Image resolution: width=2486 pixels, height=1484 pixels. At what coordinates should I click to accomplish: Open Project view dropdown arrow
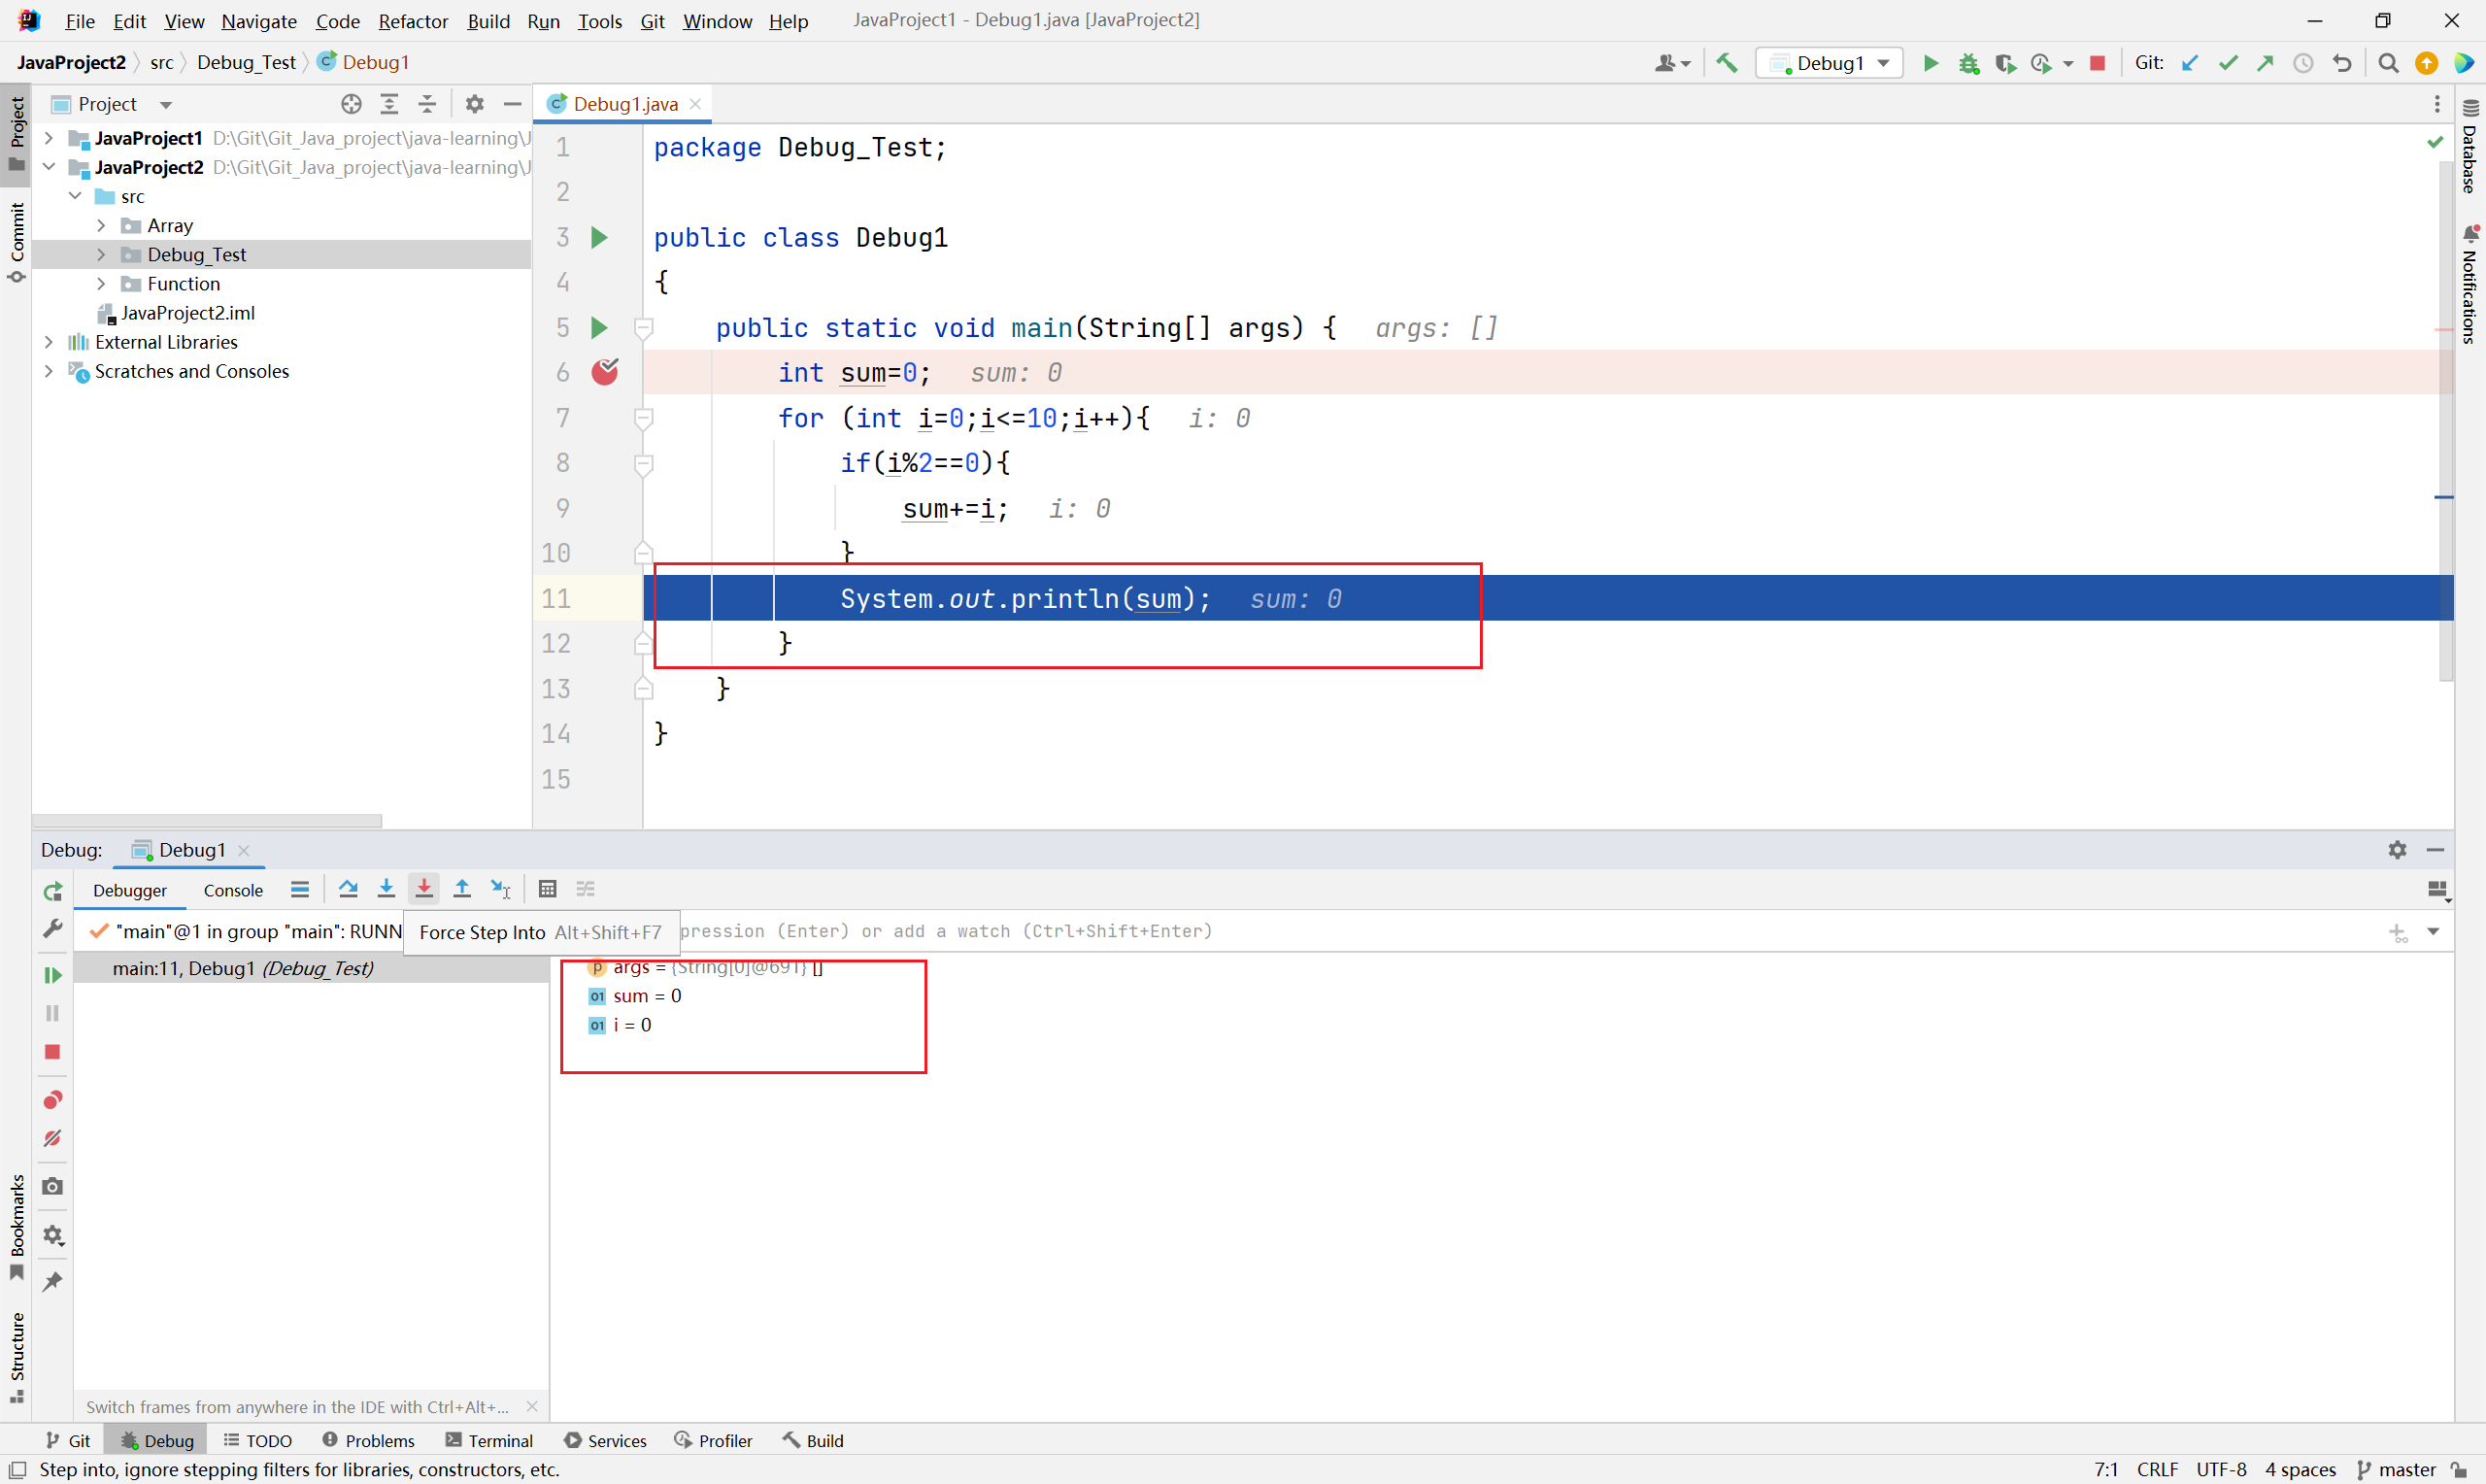[x=166, y=105]
